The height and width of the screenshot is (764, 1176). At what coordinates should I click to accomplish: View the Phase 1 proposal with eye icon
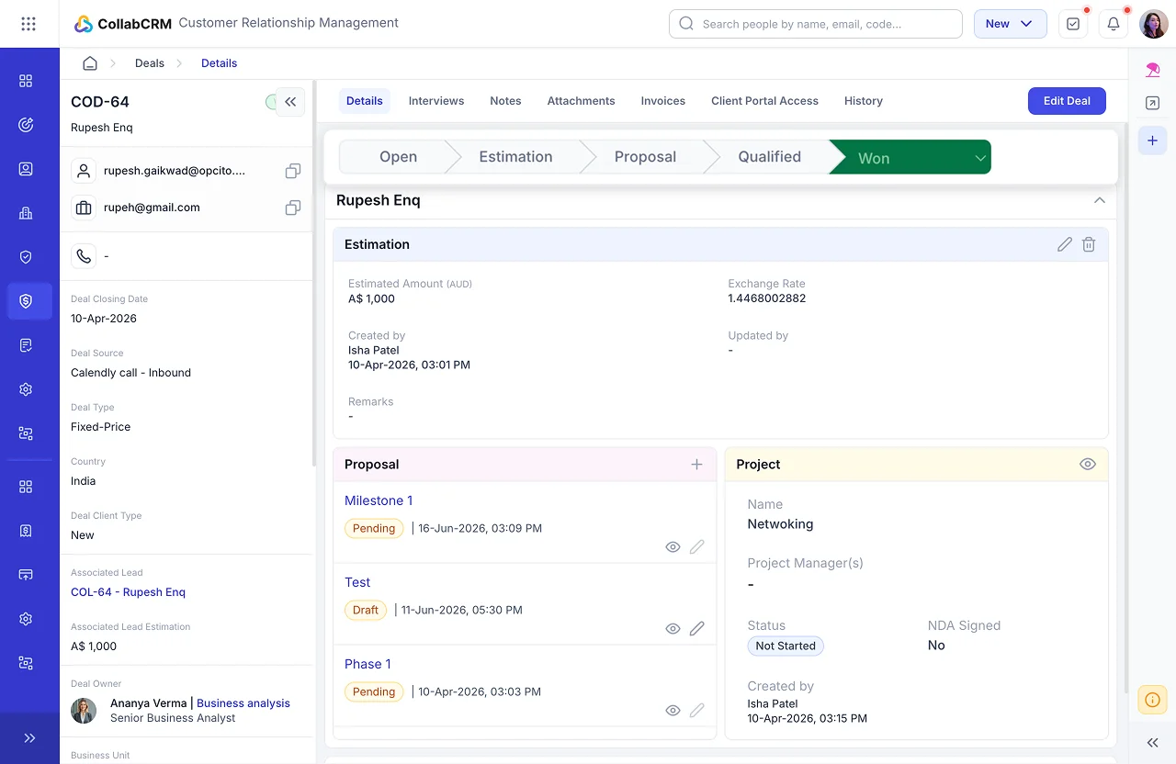tap(673, 710)
